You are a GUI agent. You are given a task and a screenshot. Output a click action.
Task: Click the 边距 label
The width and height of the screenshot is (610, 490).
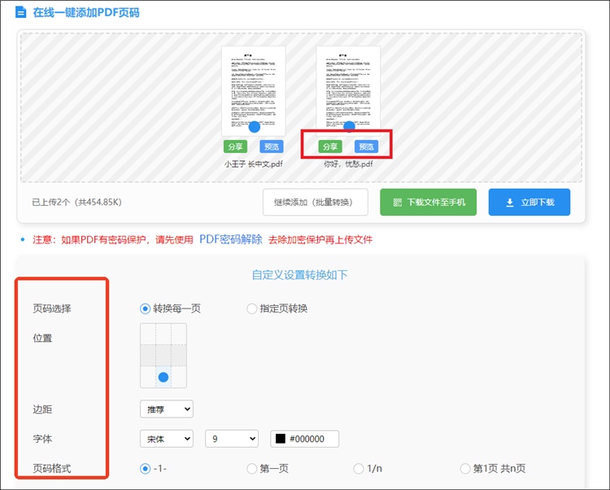(42, 409)
